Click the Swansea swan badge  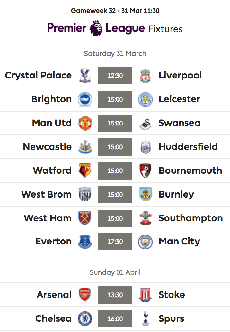146,123
